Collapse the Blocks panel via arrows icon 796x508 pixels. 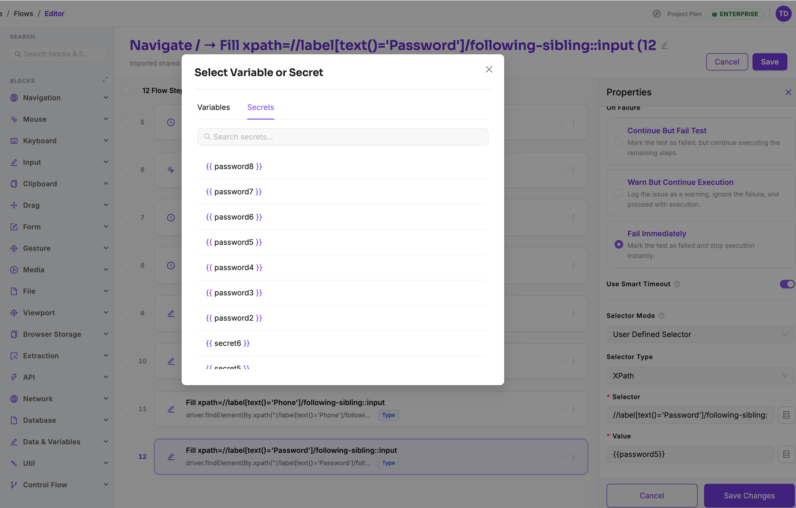(x=105, y=80)
